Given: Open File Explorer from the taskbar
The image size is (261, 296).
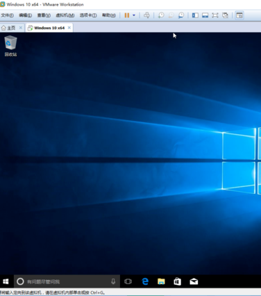Looking at the screenshot, I should click(x=161, y=281).
